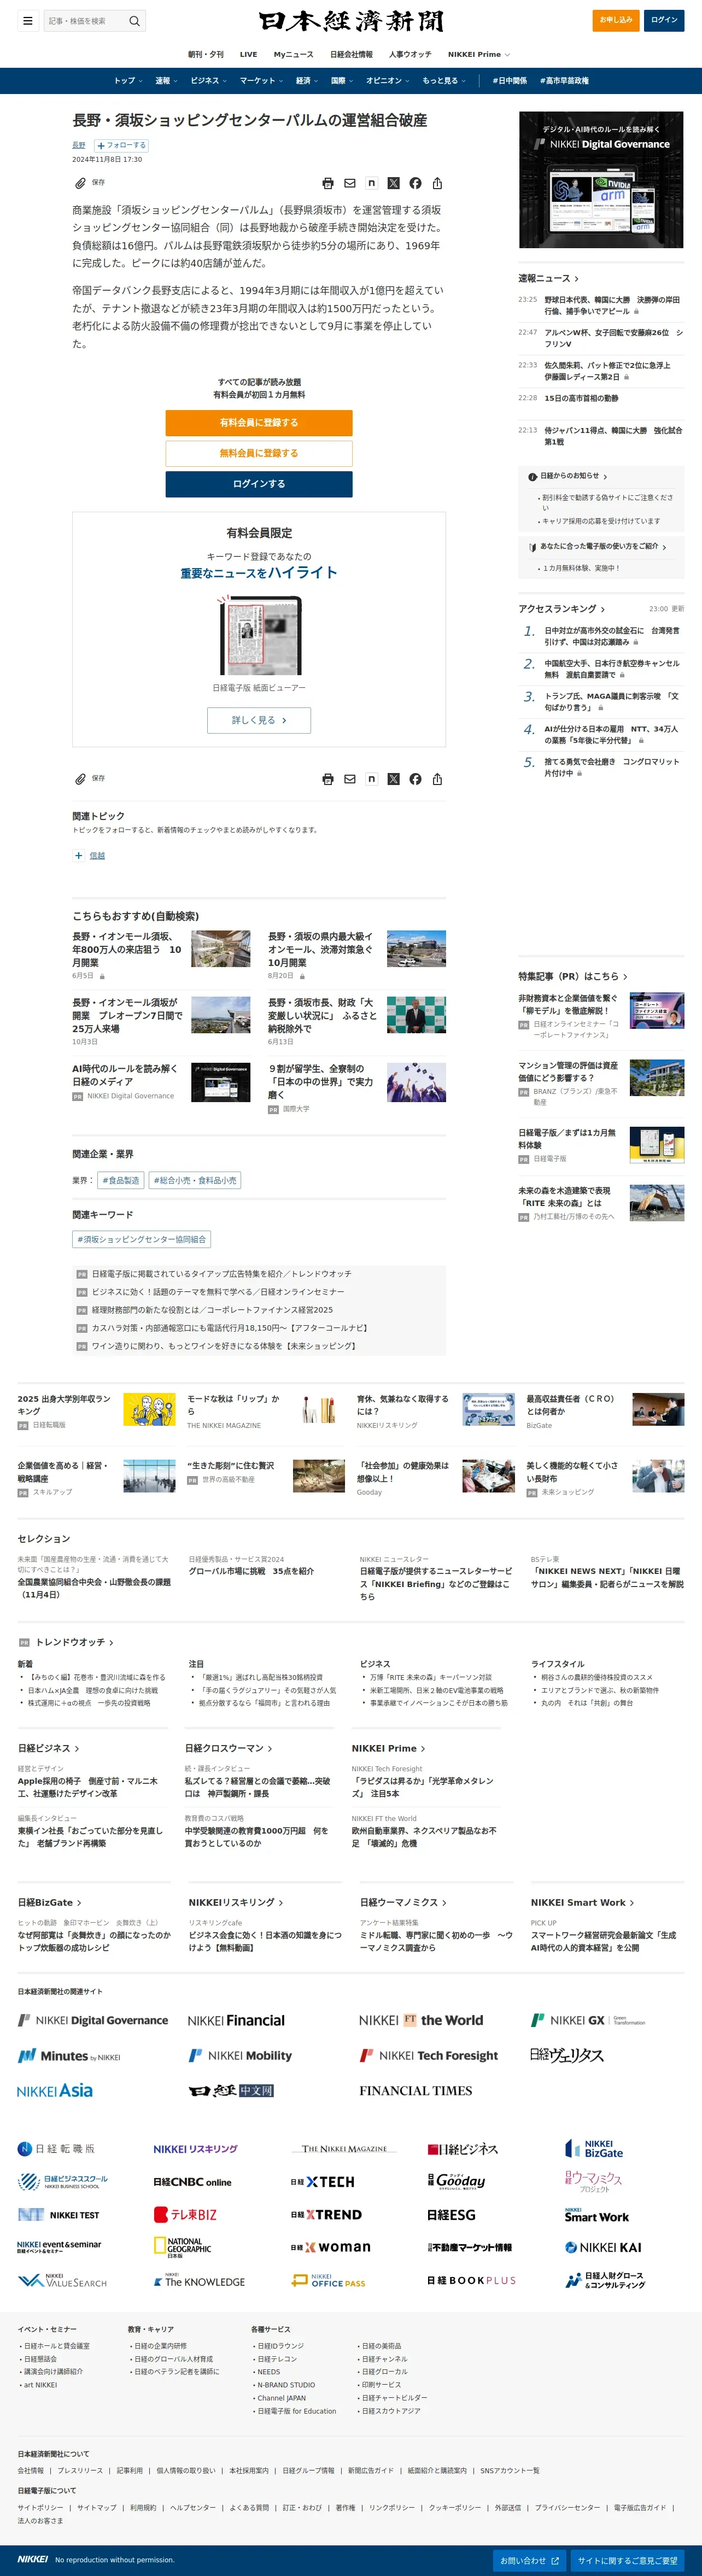Viewport: 702px width, 2576px height.
Task: Click the orange 有料会員に登録する button
Action: tap(259, 423)
